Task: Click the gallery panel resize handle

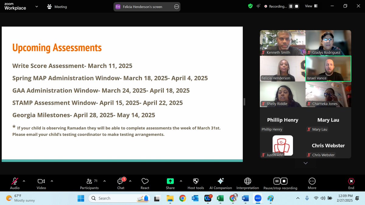Action: point(244,102)
